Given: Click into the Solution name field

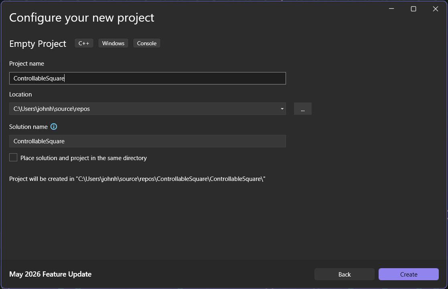Looking at the screenshot, I should [148, 141].
